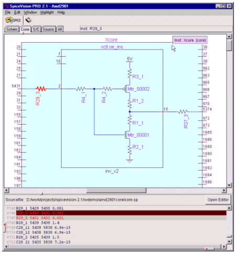The image size is (236, 253).
Task: Click the Xcore instance label
Action: 111,40
